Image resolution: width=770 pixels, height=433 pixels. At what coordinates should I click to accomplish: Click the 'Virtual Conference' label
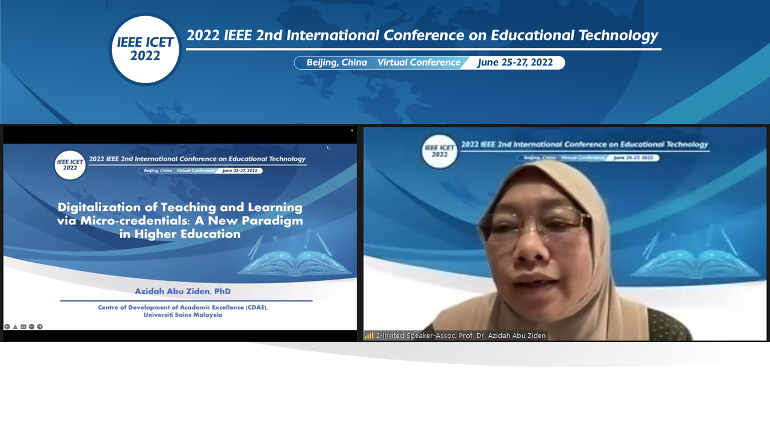[419, 62]
